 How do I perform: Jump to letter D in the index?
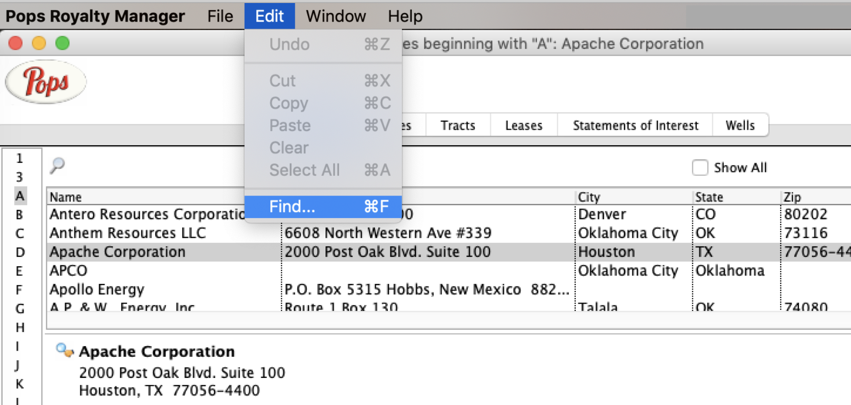point(20,252)
